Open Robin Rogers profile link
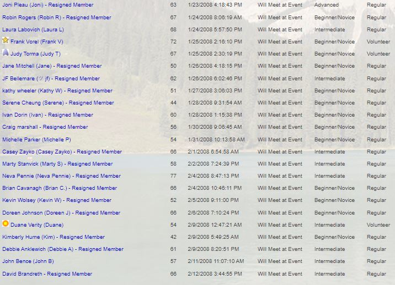This screenshot has height=285, width=395. 56,18
